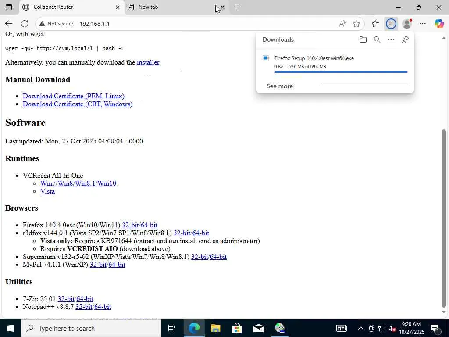449x337 pixels.
Task: Open VCRedist Win7/Win8/Win8.1/Win10 link
Action: pos(78,183)
